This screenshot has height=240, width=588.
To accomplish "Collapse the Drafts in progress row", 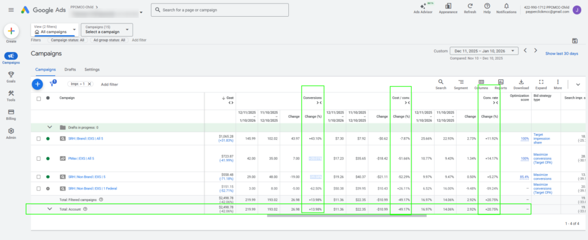I will point(49,127).
